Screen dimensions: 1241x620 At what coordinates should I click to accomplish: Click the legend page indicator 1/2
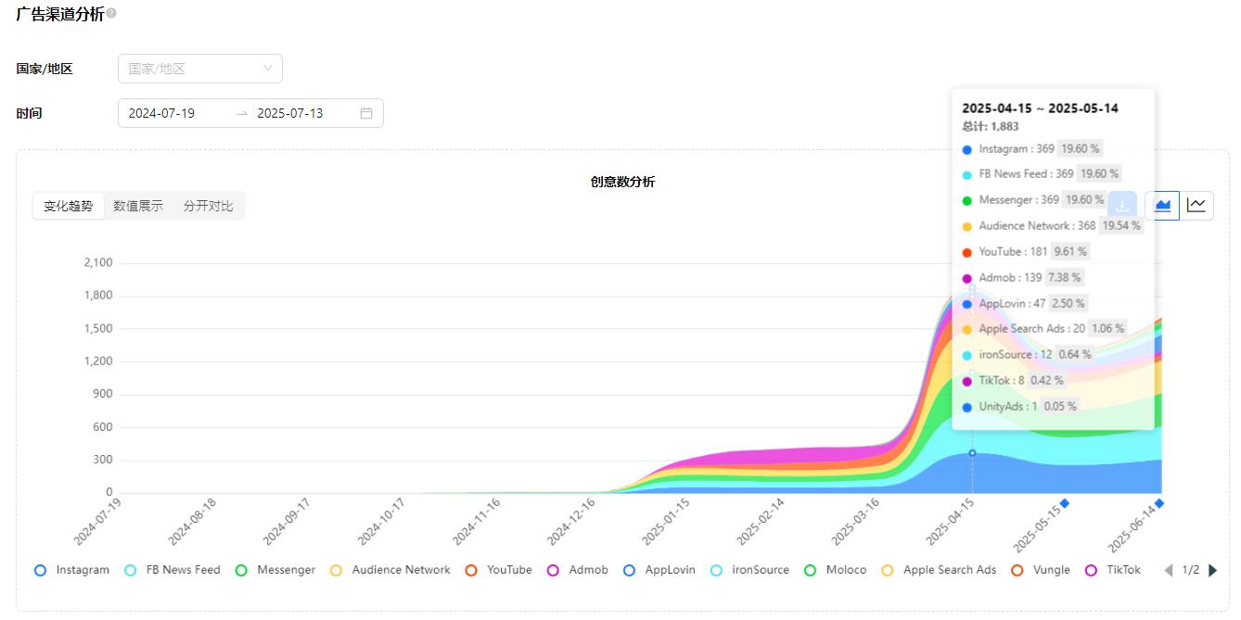(1191, 570)
